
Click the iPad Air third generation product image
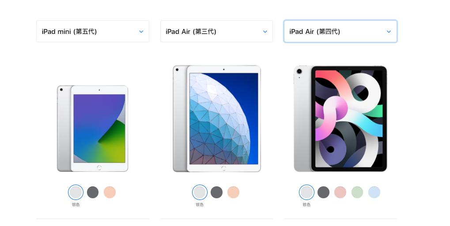pyautogui.click(x=217, y=119)
